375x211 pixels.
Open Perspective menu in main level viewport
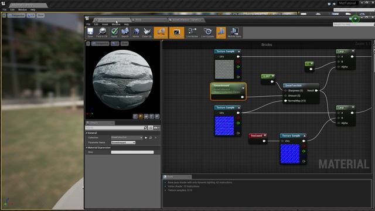point(16,15)
